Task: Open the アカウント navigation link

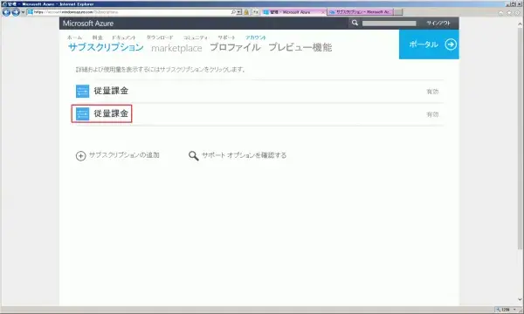Action: point(256,38)
